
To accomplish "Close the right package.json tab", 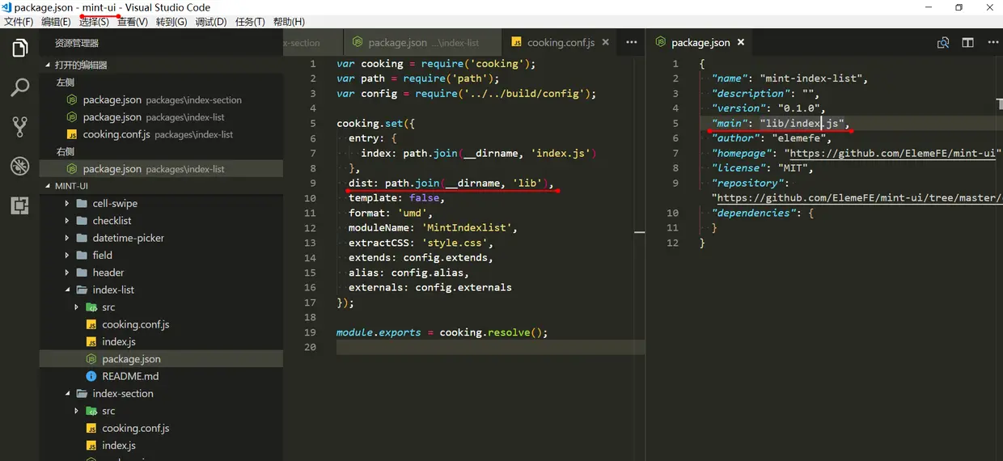I will 740,43.
